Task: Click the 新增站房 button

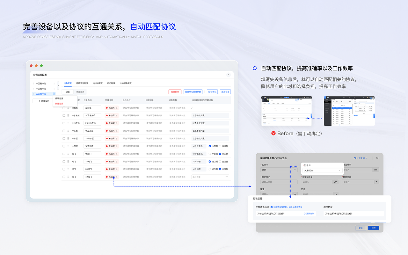Action: coord(44,101)
